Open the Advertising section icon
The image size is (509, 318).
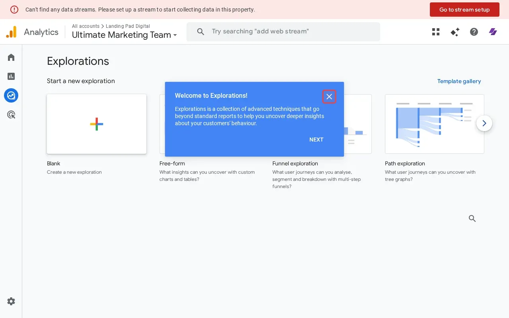(x=11, y=114)
